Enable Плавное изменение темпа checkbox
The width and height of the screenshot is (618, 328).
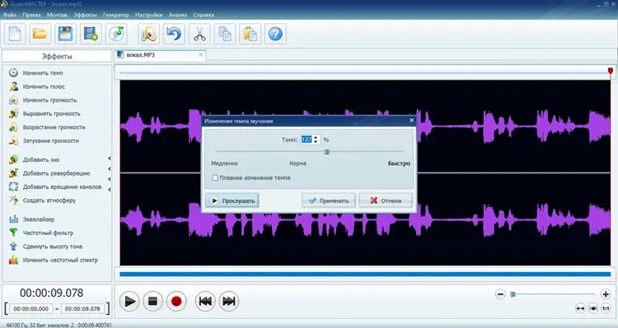pos(215,178)
